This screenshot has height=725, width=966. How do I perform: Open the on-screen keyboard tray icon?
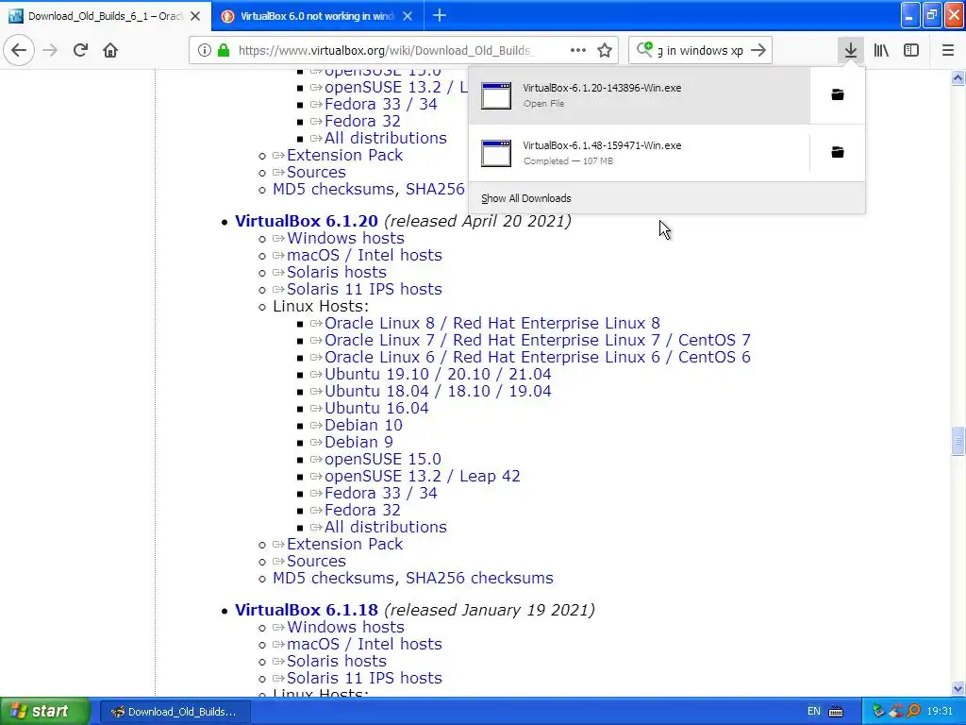click(x=836, y=712)
